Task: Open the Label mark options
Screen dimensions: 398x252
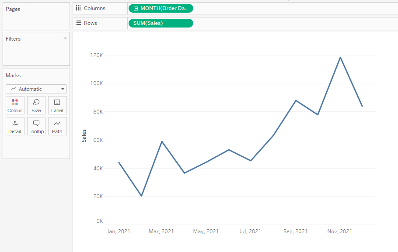Action: tap(57, 105)
